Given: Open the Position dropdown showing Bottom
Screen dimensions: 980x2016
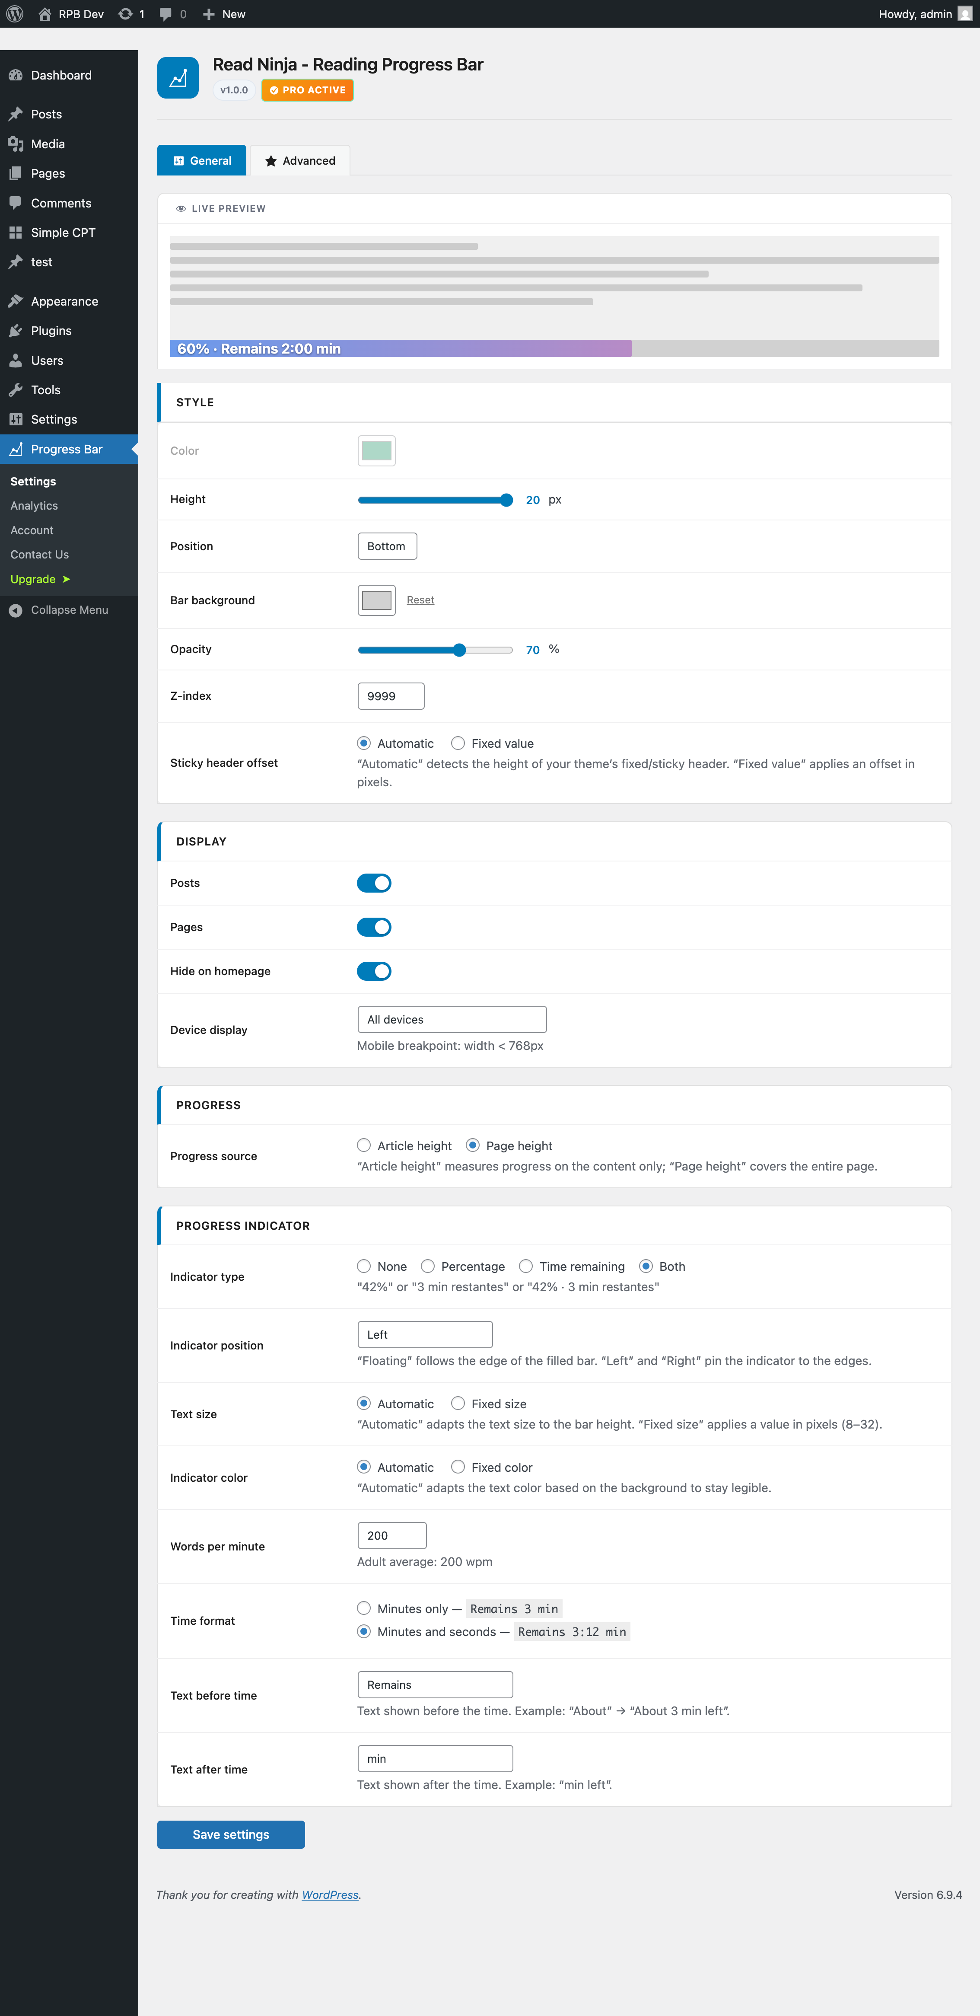Looking at the screenshot, I should coord(387,545).
